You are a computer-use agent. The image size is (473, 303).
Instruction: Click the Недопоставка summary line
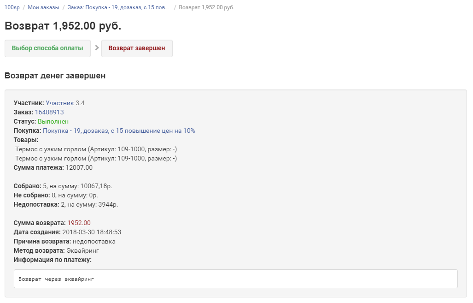coord(65,204)
